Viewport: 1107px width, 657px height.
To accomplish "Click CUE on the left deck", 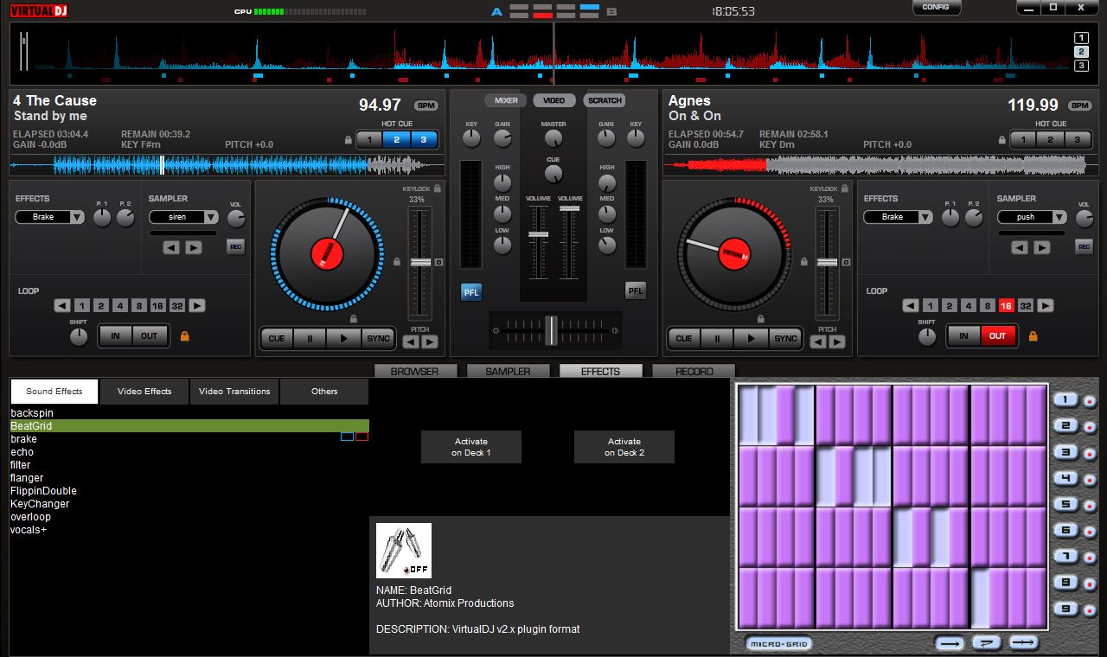I will point(277,338).
